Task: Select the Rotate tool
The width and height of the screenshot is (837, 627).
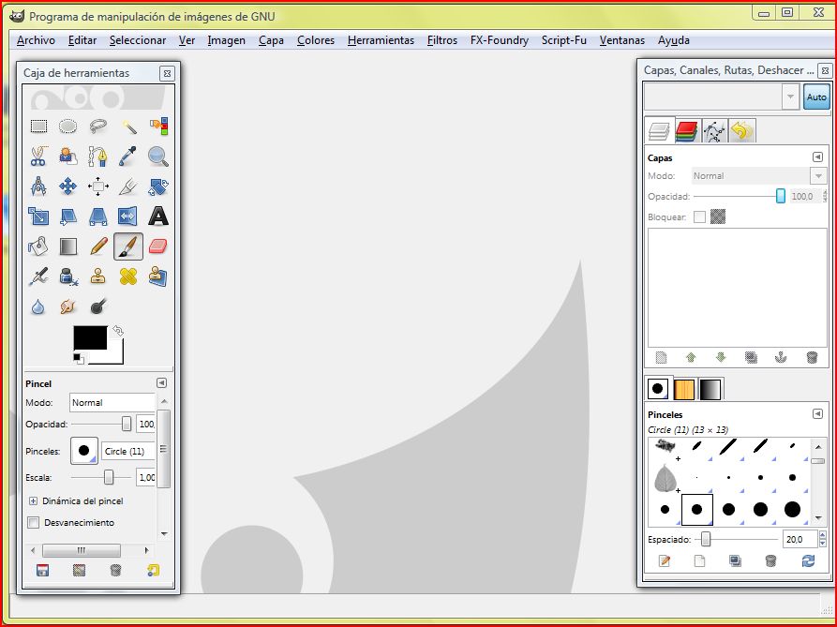Action: click(x=158, y=187)
